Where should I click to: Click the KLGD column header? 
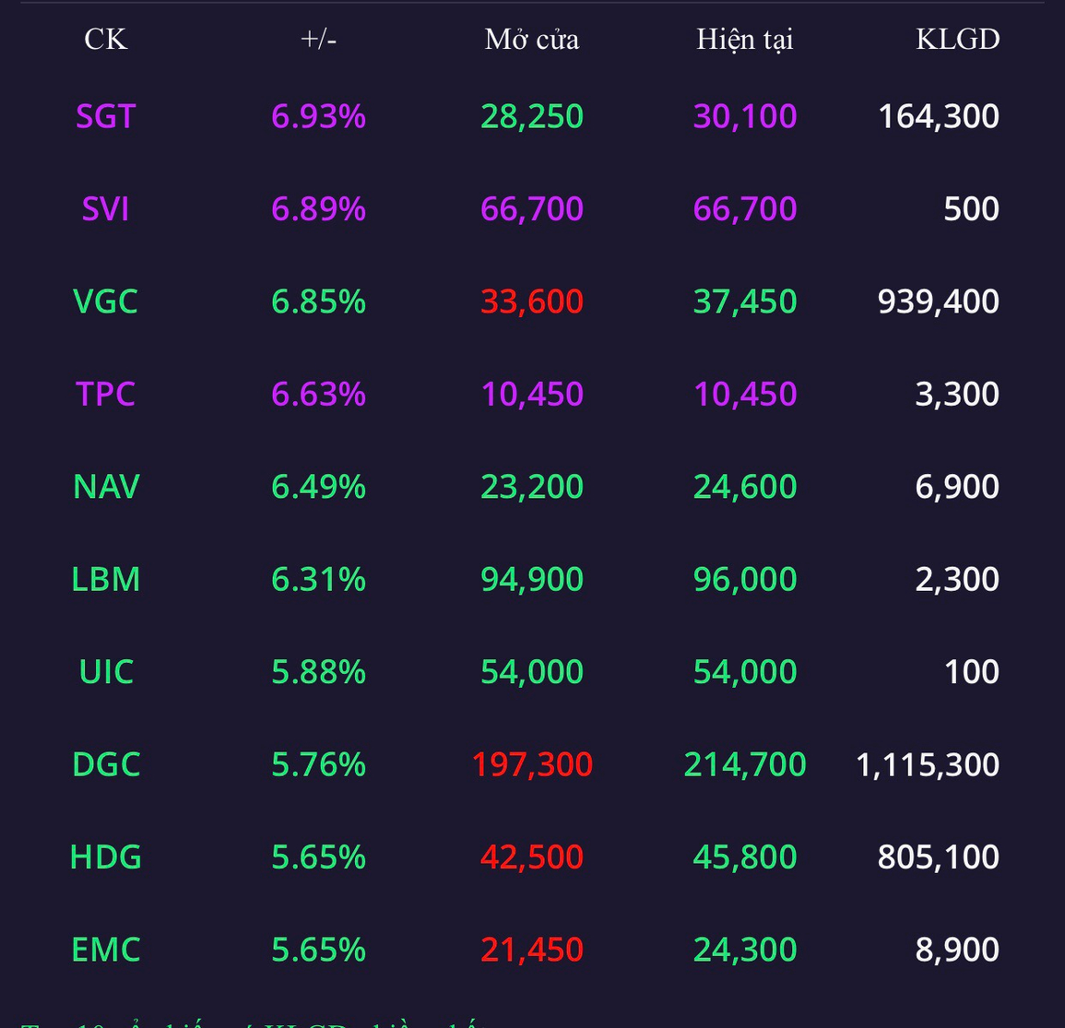(957, 39)
